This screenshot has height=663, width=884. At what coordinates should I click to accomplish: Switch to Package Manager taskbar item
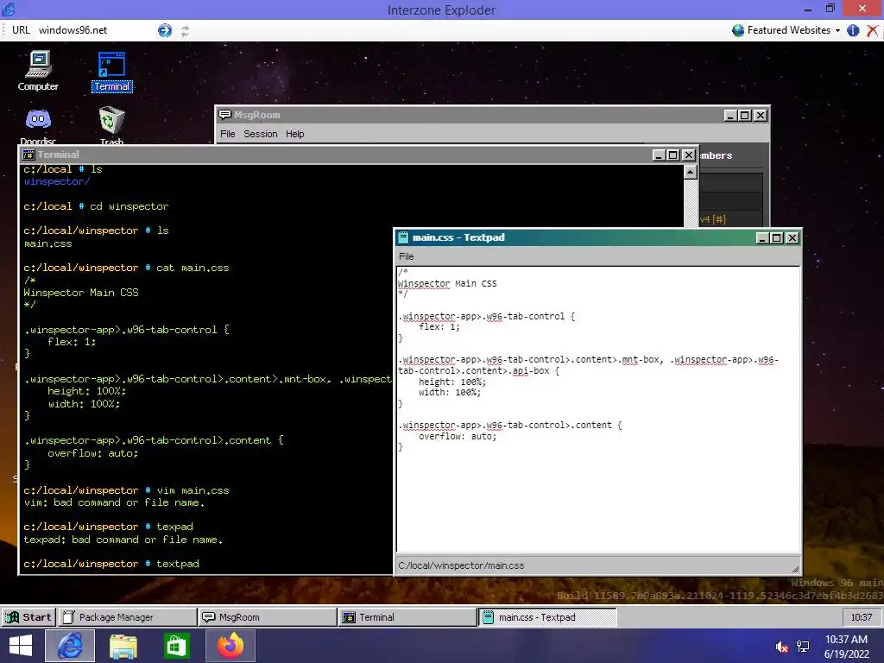coord(128,617)
